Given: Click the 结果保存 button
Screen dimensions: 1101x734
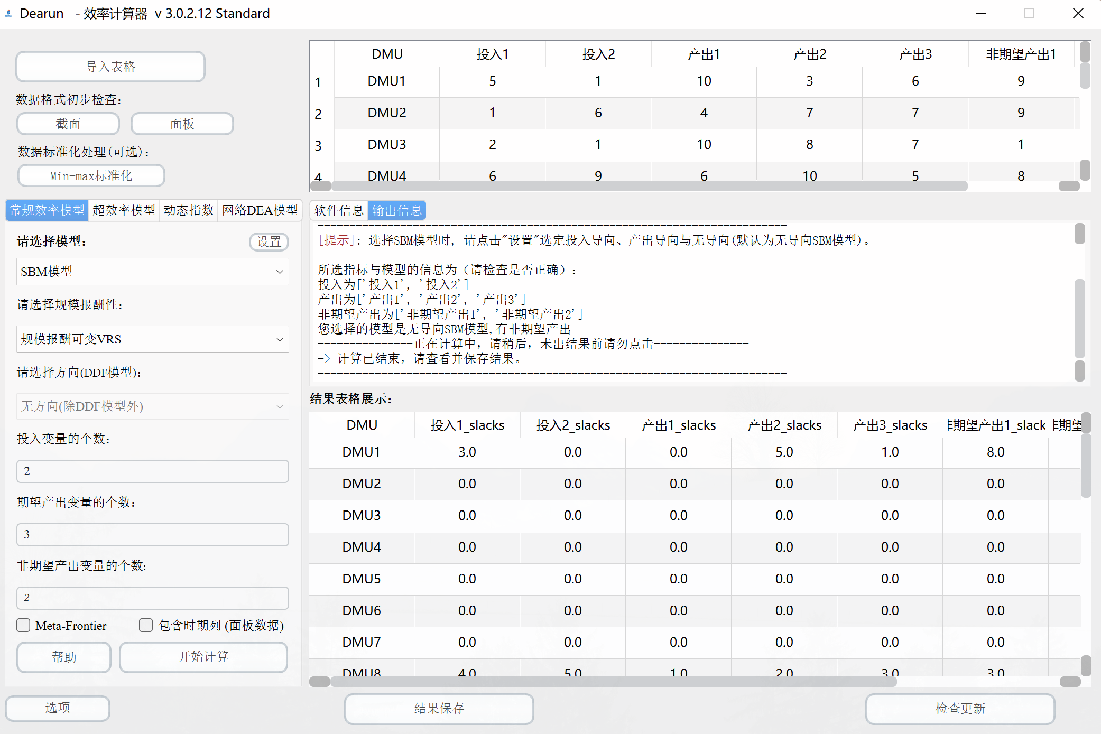Looking at the screenshot, I should pyautogui.click(x=439, y=708).
